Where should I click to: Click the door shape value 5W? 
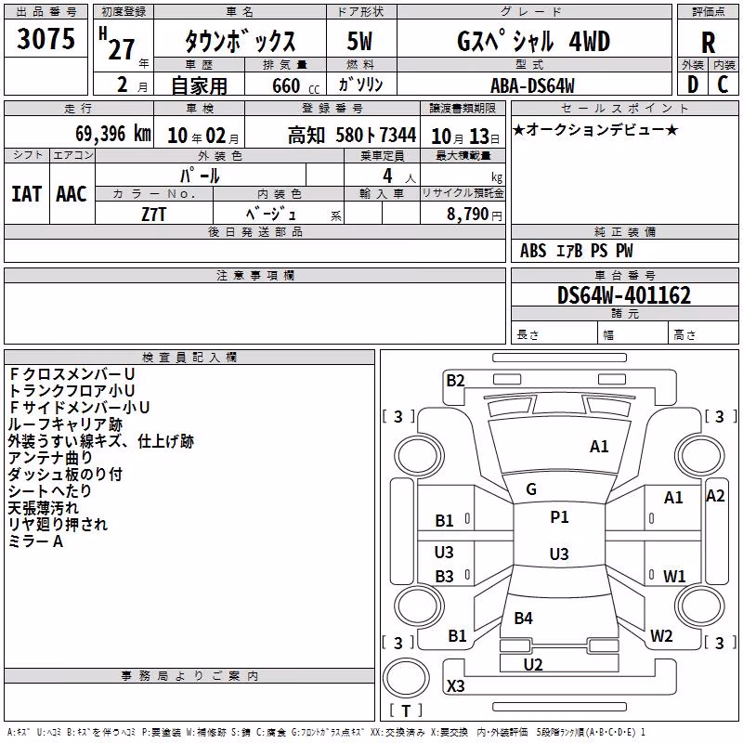(360, 41)
